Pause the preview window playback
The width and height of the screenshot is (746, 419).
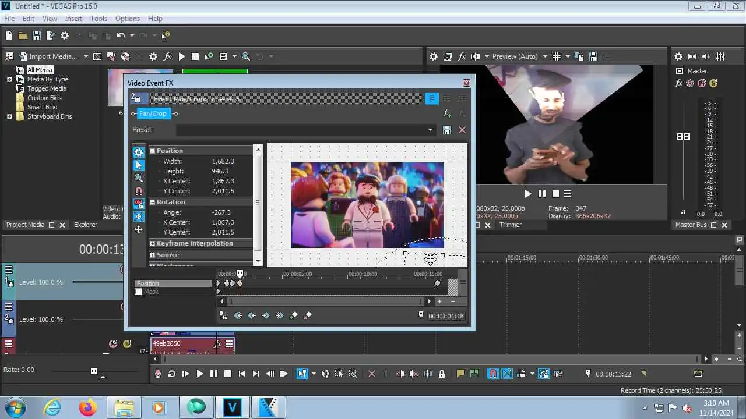(542, 194)
